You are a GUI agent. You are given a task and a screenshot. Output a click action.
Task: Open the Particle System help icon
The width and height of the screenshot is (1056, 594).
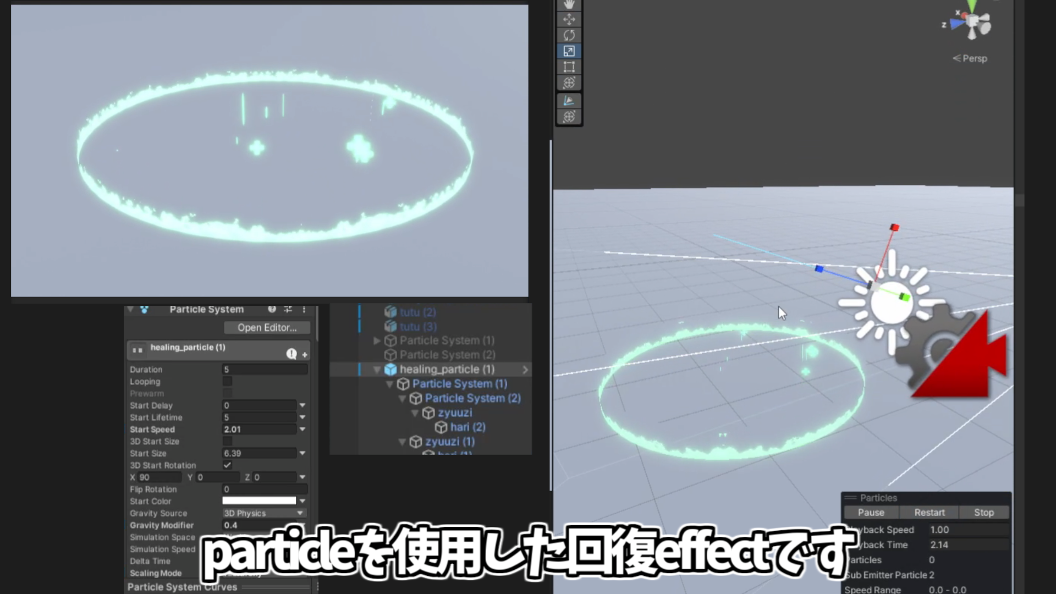click(x=272, y=309)
